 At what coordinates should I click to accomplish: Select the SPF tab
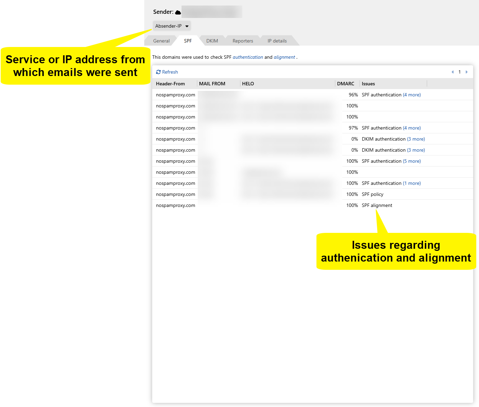pos(188,41)
